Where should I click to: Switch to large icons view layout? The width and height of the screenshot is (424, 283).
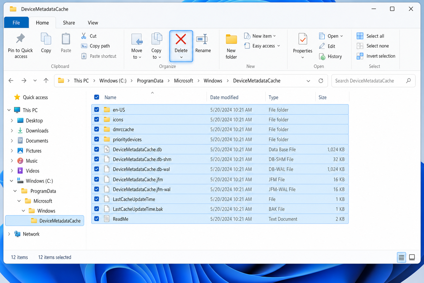[412, 257]
